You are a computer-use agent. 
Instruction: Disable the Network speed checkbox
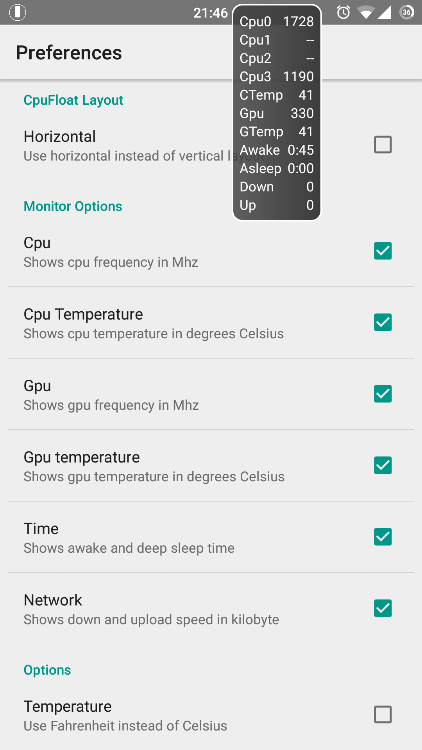pos(383,608)
